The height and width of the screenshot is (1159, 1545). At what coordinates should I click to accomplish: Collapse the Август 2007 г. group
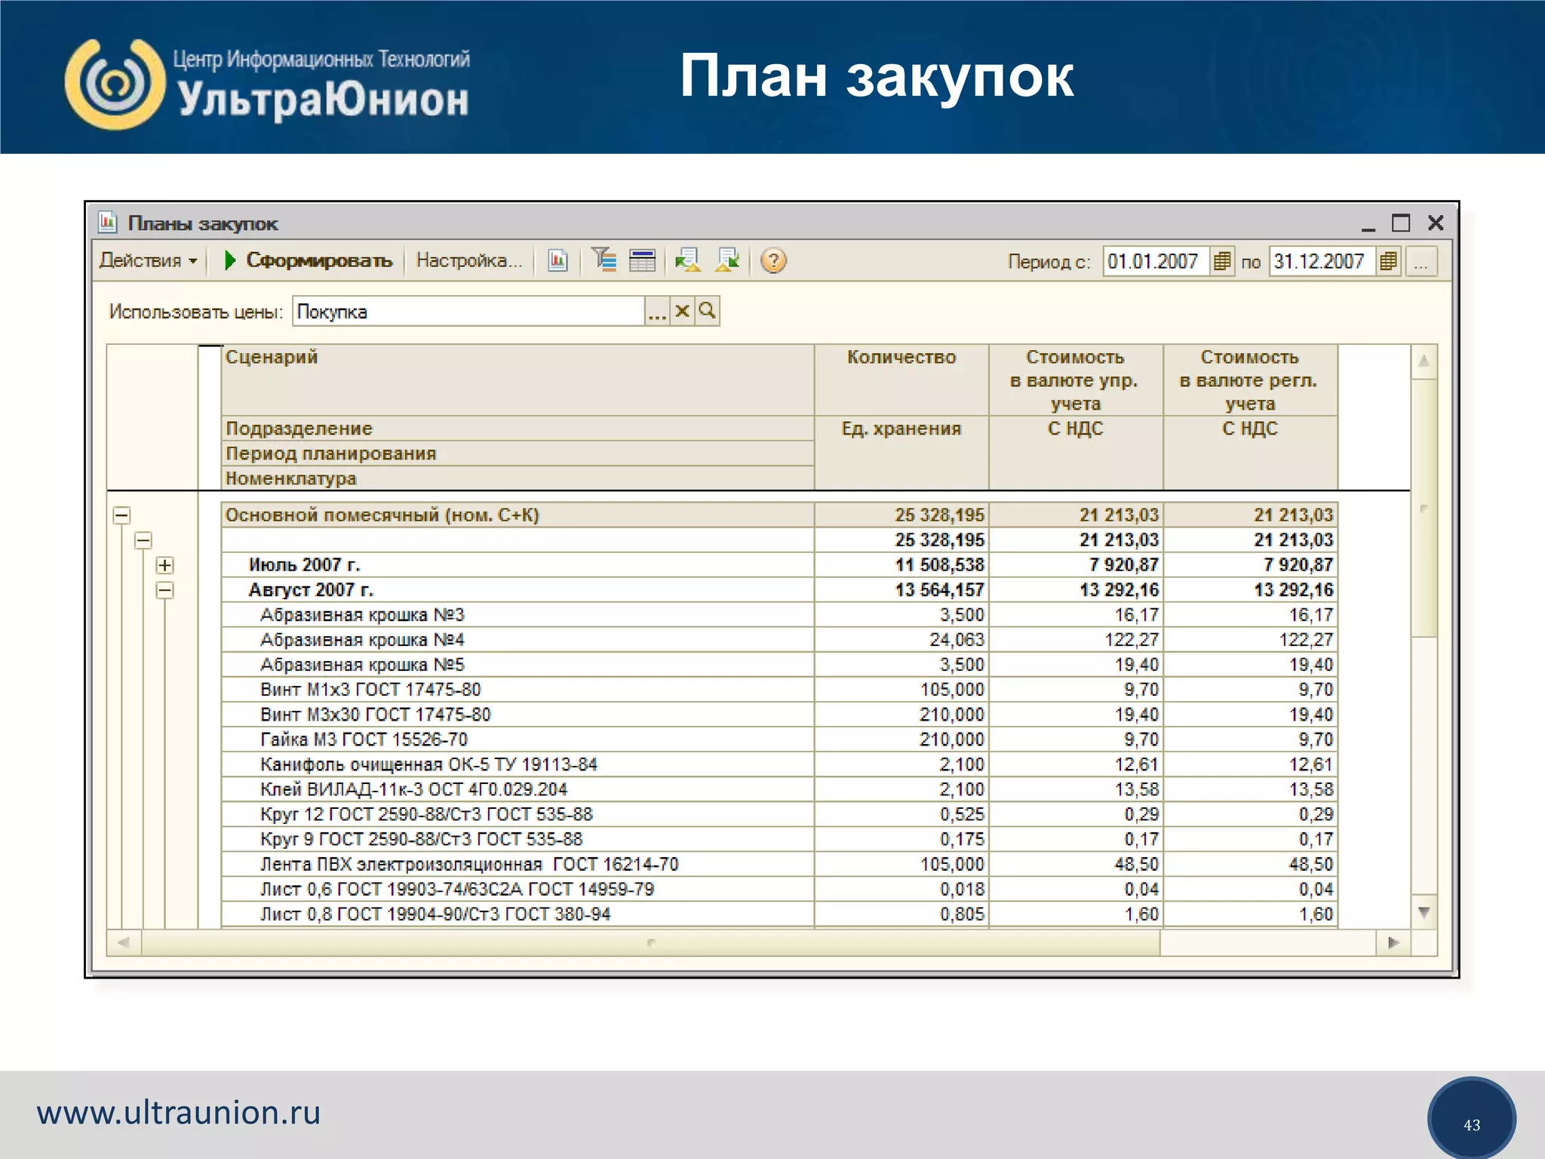click(164, 590)
